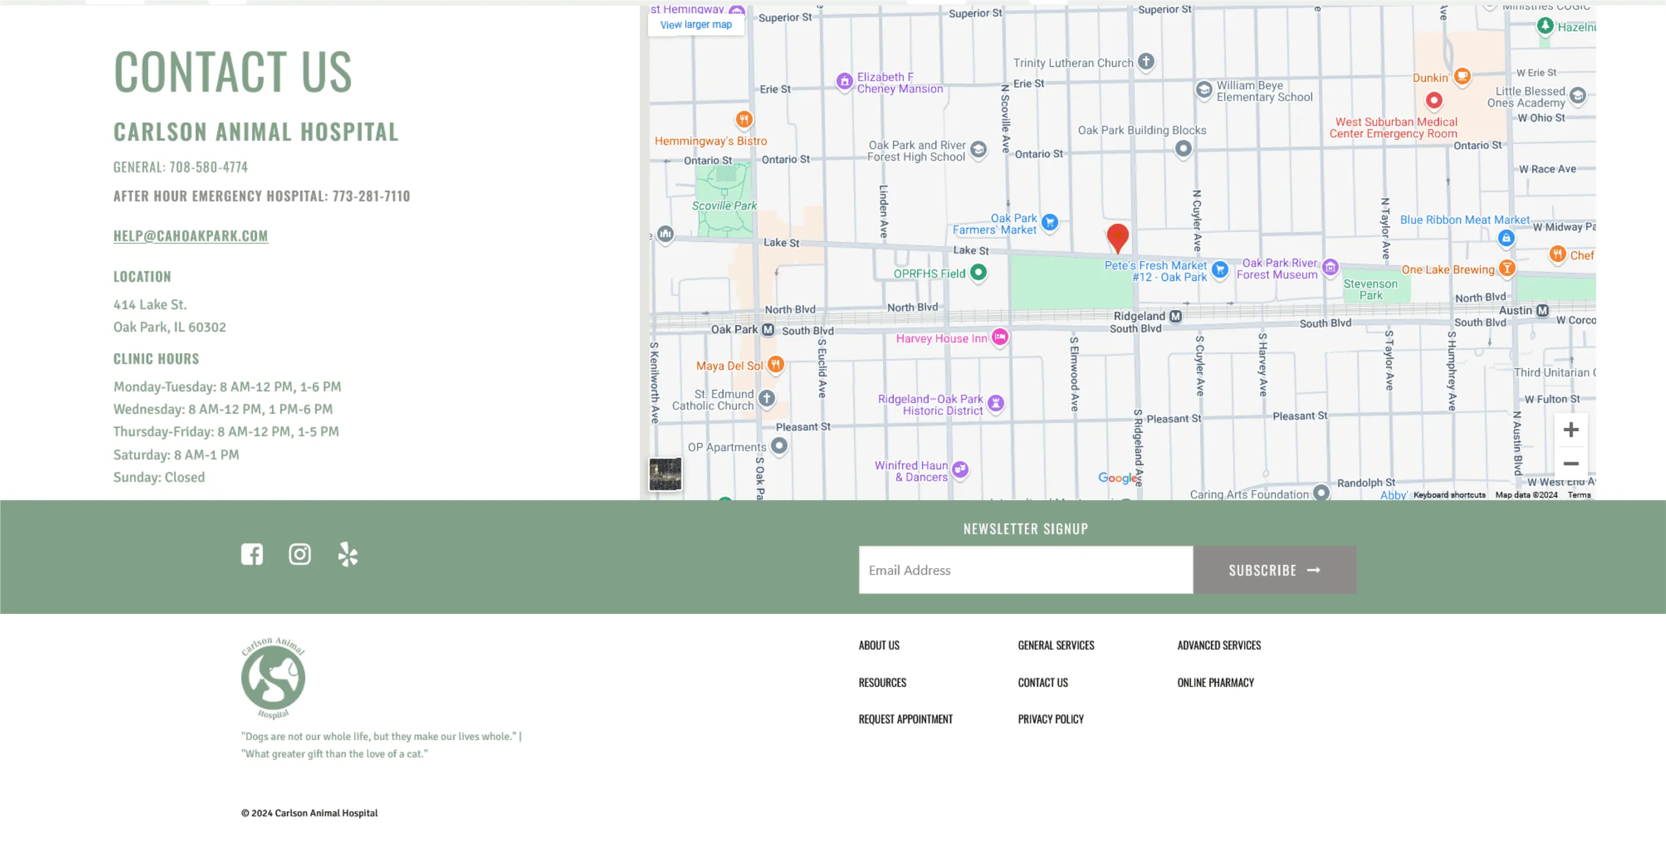
Task: Open the Yelp page icon
Action: (x=347, y=554)
